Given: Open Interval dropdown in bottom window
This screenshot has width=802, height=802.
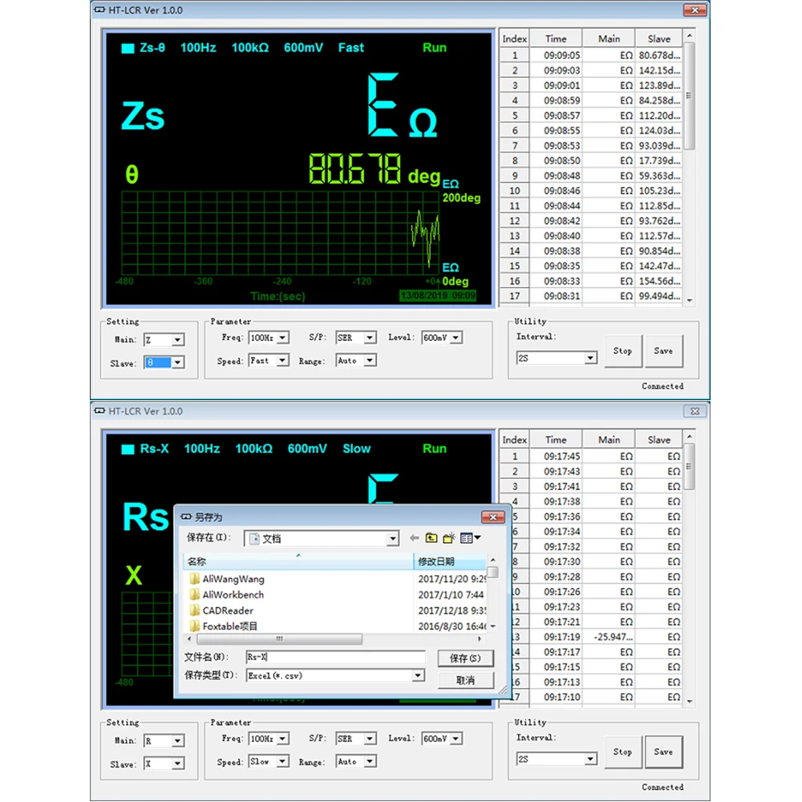Looking at the screenshot, I should click(590, 759).
